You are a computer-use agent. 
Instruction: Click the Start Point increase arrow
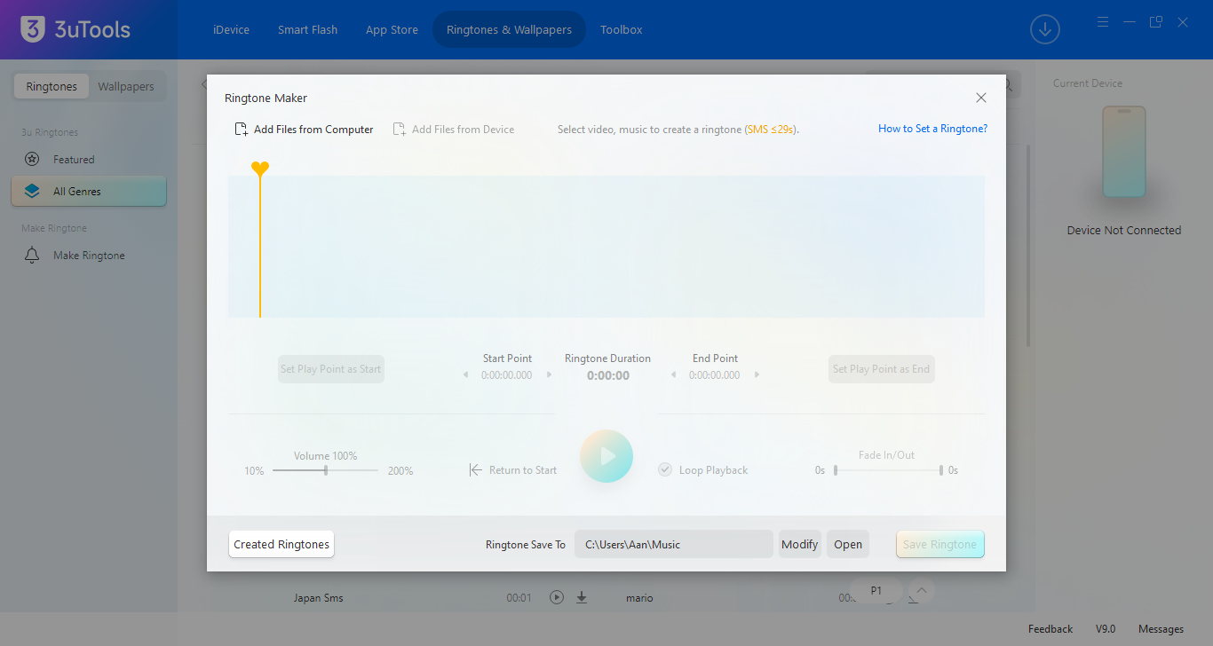549,375
